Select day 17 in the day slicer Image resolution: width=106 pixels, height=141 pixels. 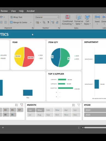click(20, 110)
